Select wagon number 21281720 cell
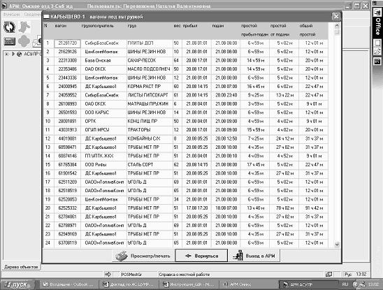 click(67, 43)
